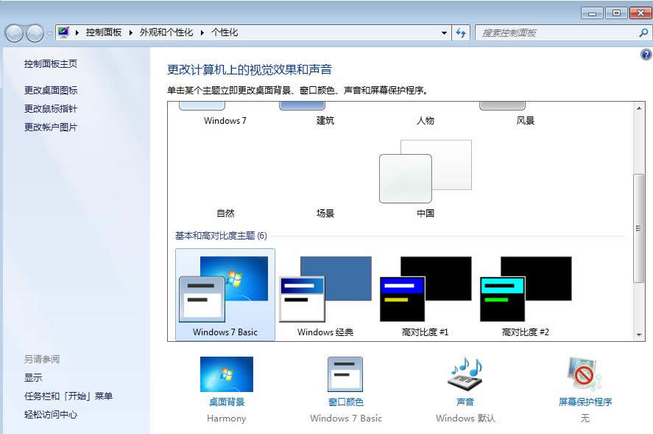Click the back navigation arrow button

click(14, 33)
